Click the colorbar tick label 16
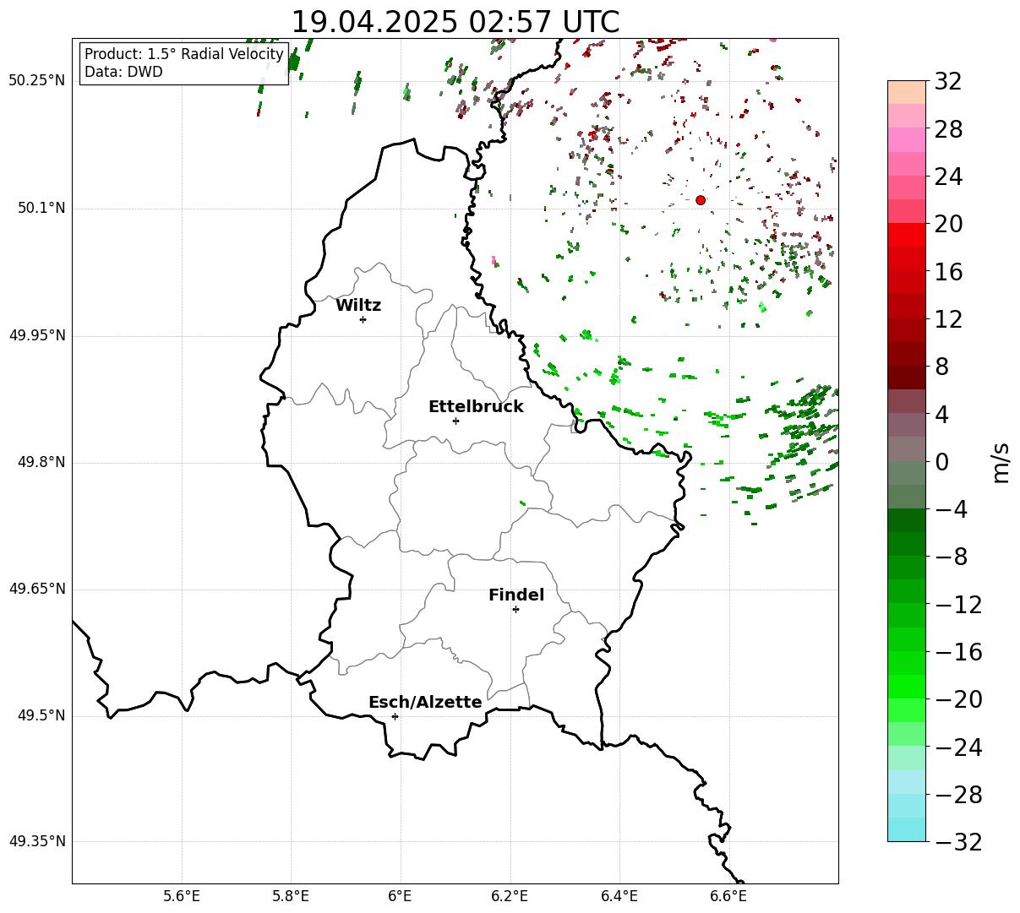 click(947, 272)
